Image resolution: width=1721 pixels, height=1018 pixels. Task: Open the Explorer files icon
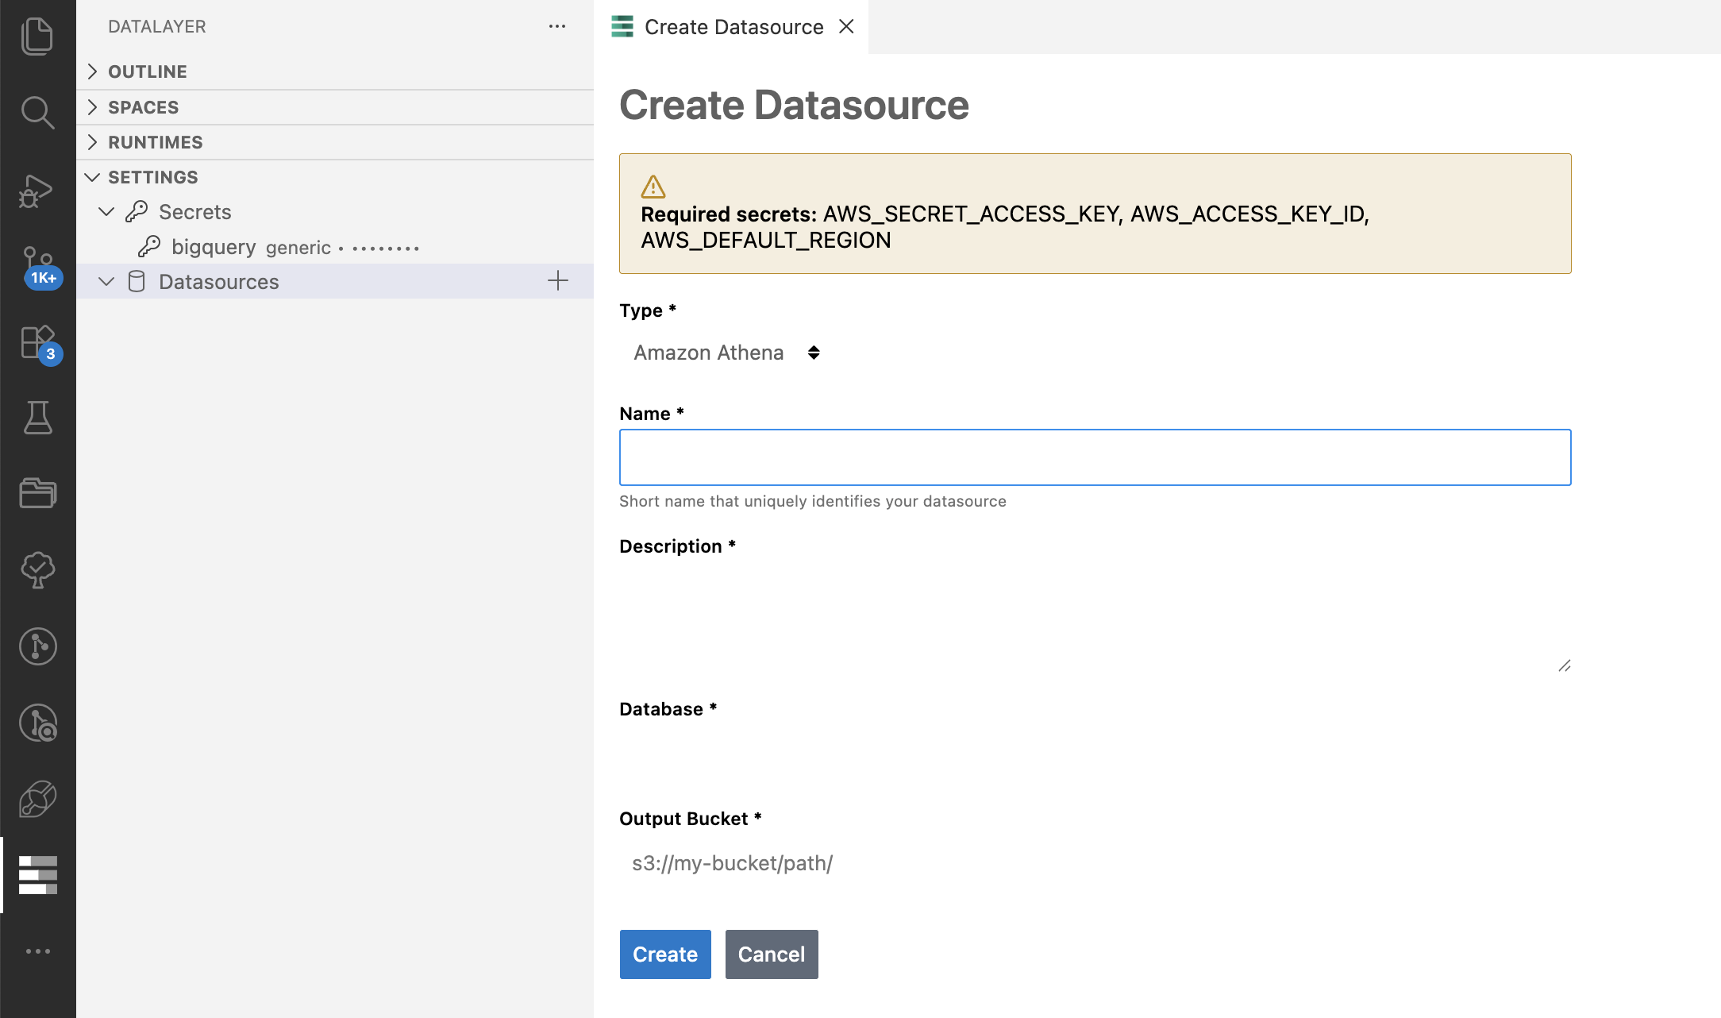tap(37, 37)
